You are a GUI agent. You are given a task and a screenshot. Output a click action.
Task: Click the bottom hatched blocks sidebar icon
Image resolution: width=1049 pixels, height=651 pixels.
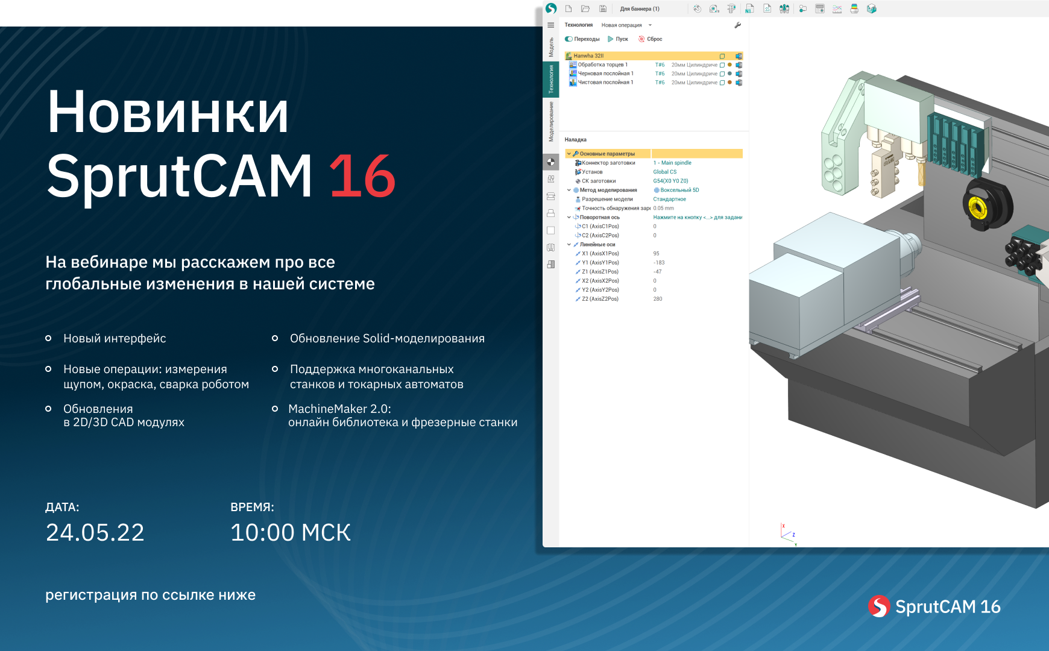(551, 264)
